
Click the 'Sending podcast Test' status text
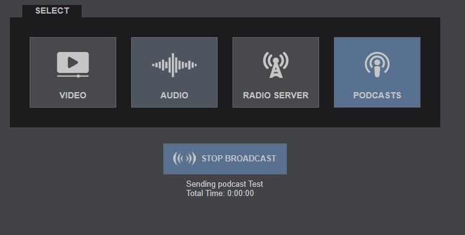[x=224, y=184]
